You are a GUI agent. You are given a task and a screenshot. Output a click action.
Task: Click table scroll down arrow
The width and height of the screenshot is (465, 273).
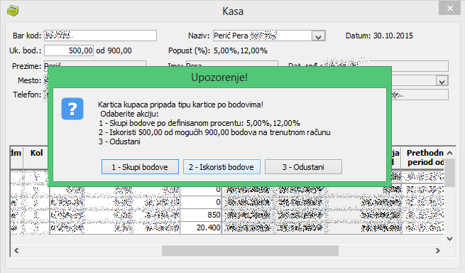449,239
